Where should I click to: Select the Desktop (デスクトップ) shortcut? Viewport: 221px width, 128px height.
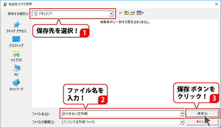(16, 42)
